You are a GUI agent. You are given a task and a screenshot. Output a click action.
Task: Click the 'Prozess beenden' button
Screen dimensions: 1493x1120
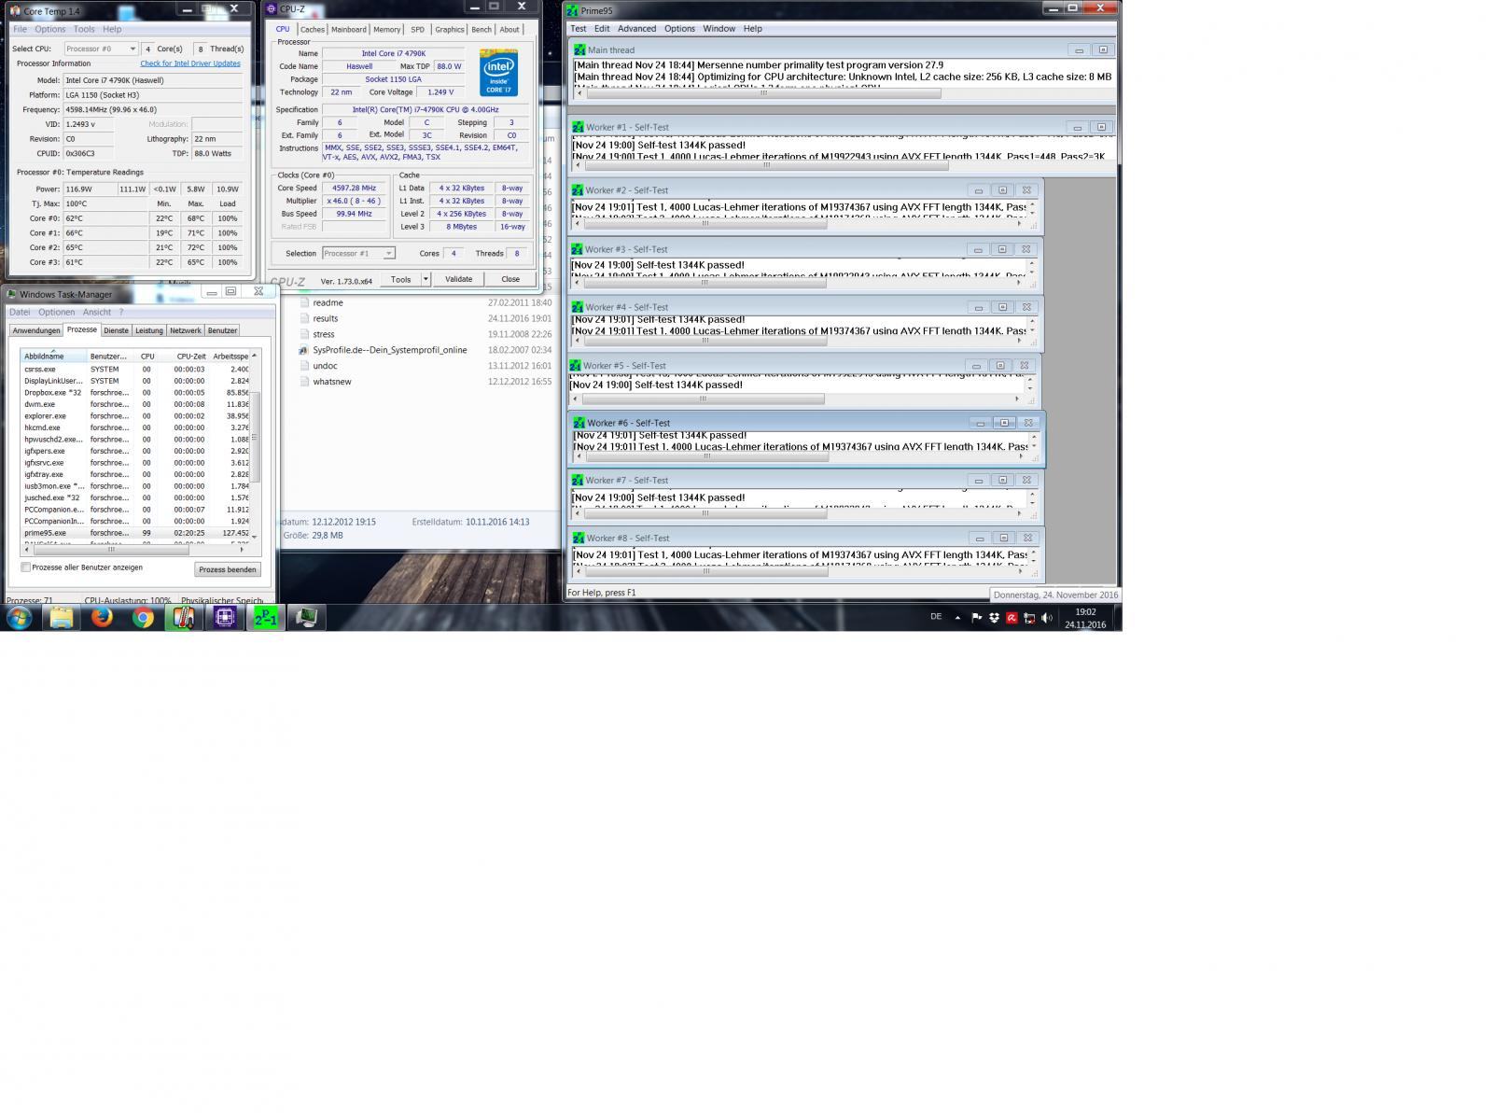coord(228,569)
